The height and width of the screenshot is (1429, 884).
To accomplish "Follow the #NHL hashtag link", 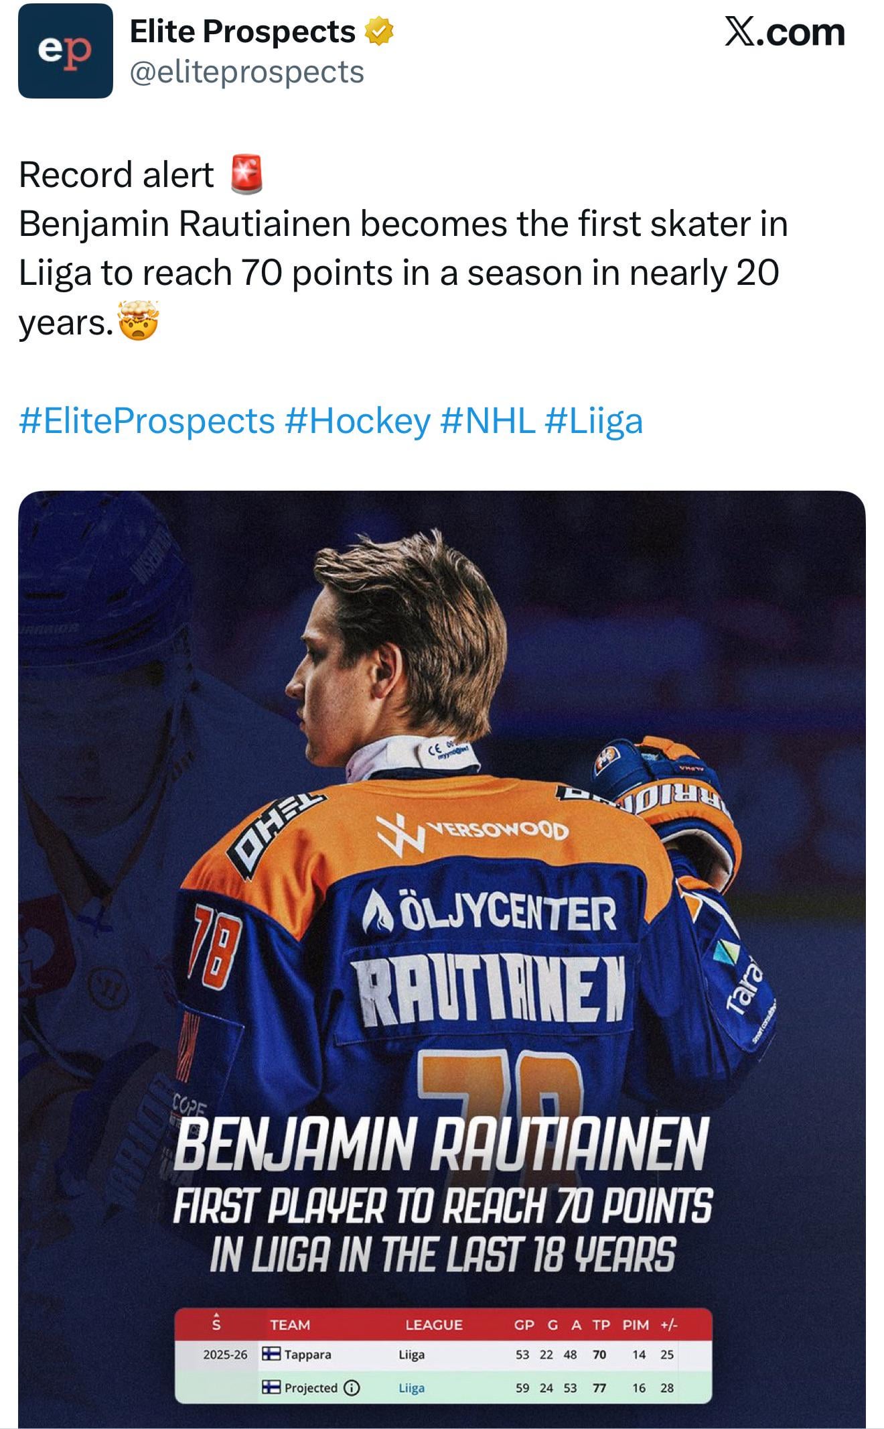I will [488, 421].
